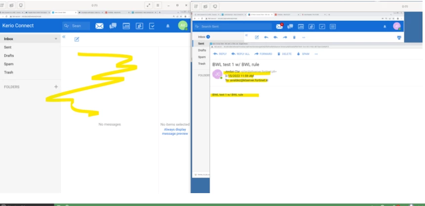Viewport: 425px width, 206px height.
Task: Click the JC sender avatar in message
Action: pyautogui.click(x=217, y=74)
